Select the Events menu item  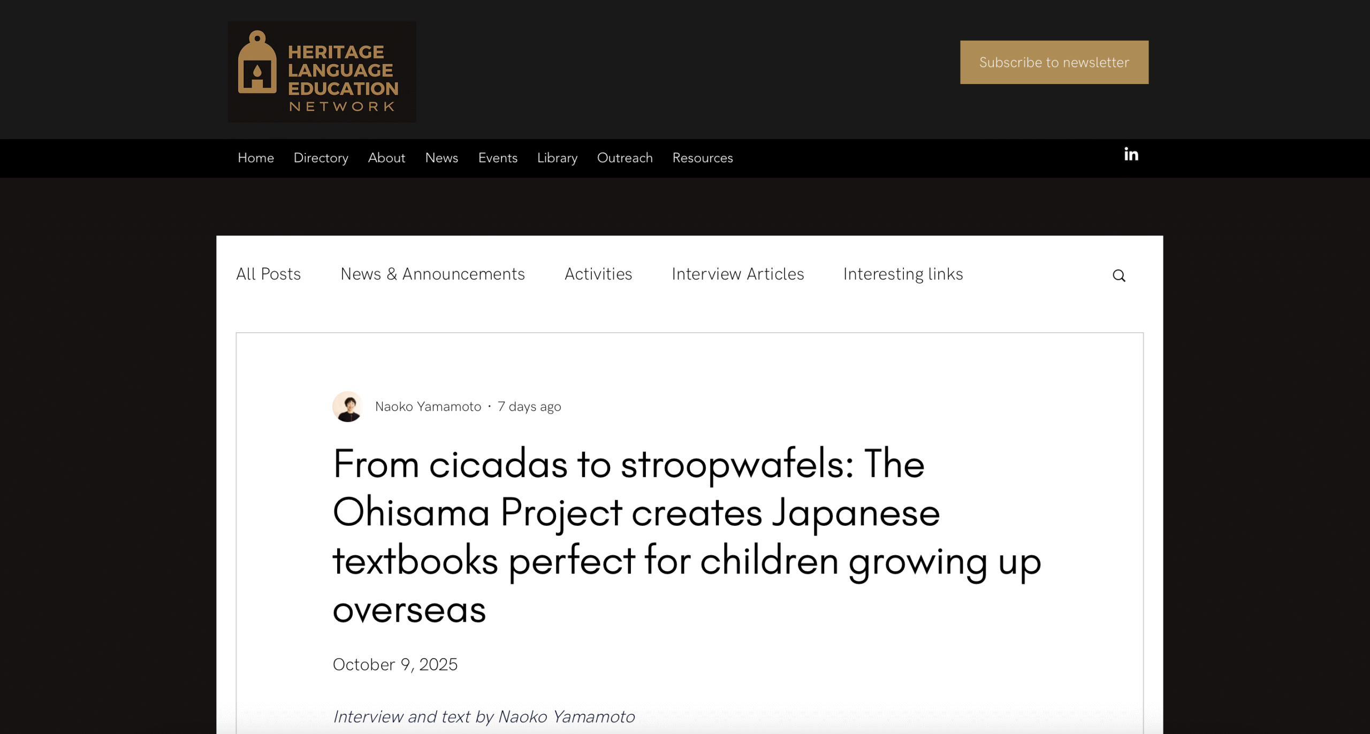(498, 158)
